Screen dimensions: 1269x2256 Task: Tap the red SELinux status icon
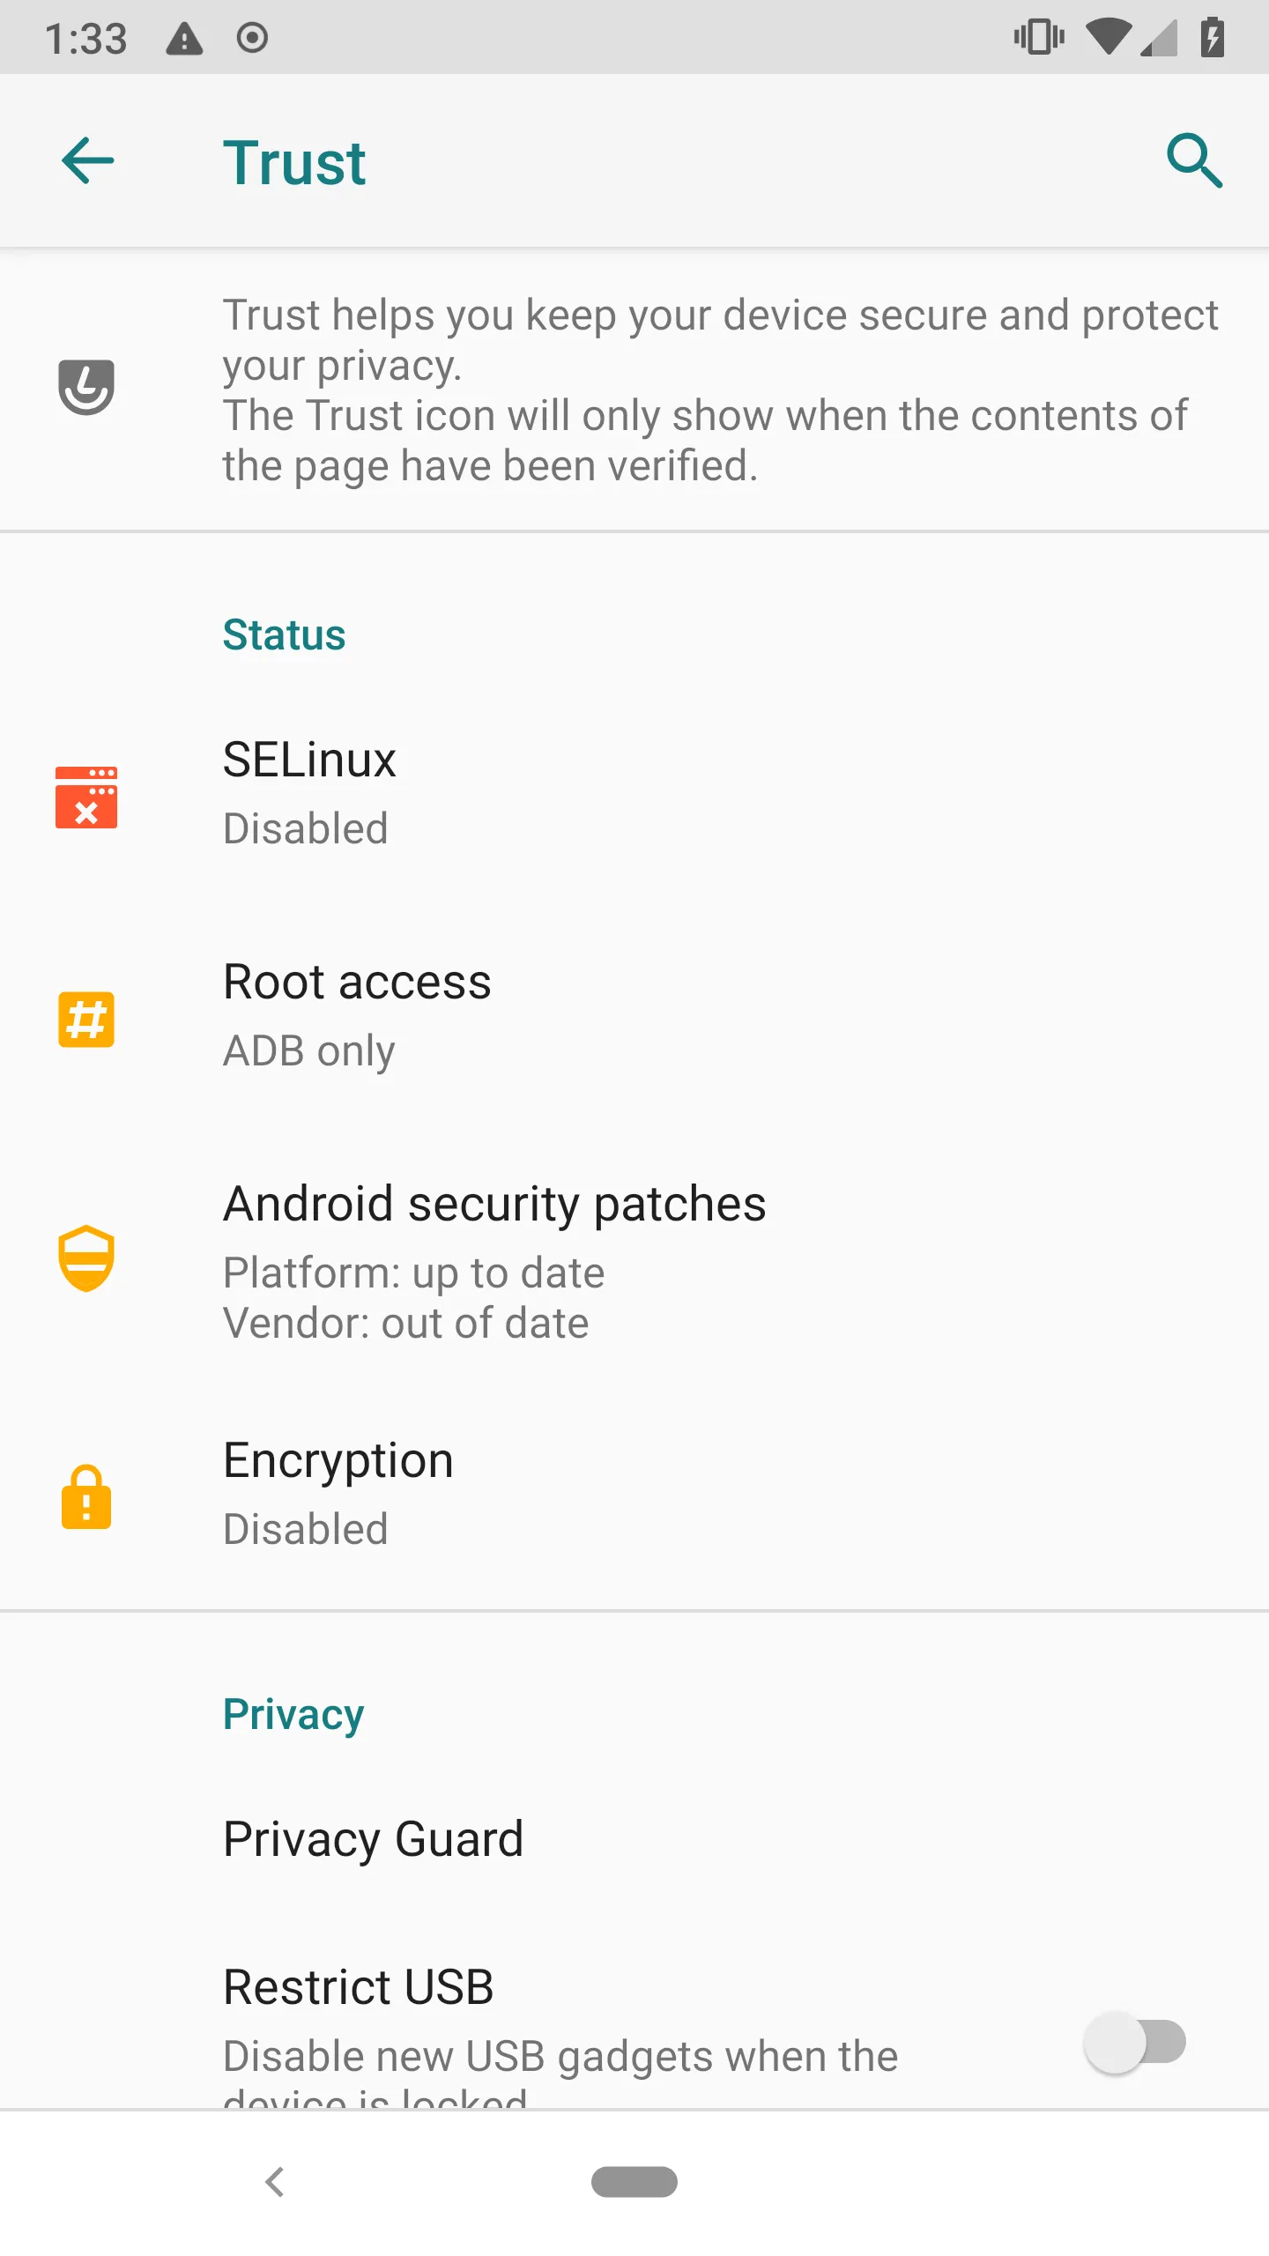[86, 798]
